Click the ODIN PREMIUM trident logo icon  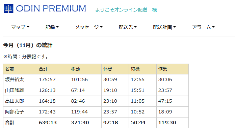pos(8,8)
